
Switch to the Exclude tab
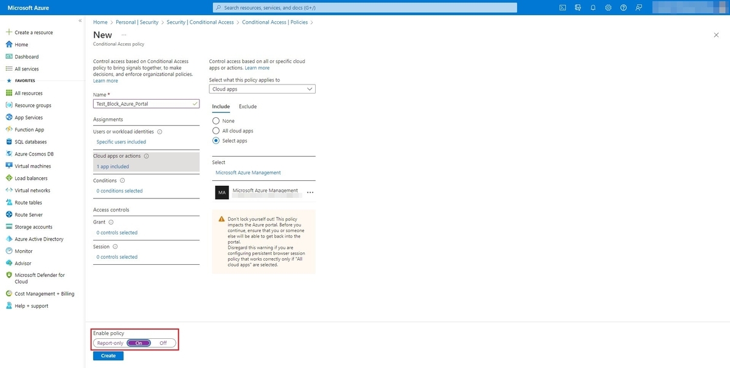coord(248,106)
